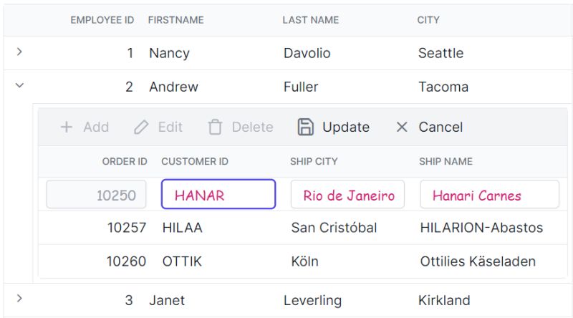Click the Ship Name input field
This screenshot has width=573, height=318.
(x=489, y=195)
